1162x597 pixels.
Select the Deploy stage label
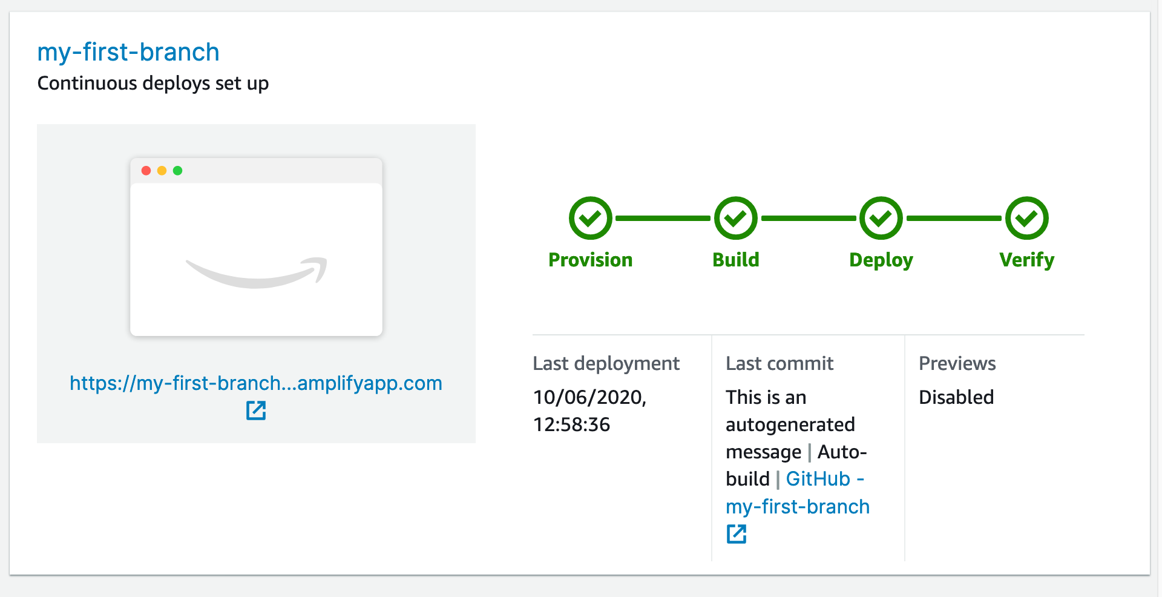pos(881,260)
